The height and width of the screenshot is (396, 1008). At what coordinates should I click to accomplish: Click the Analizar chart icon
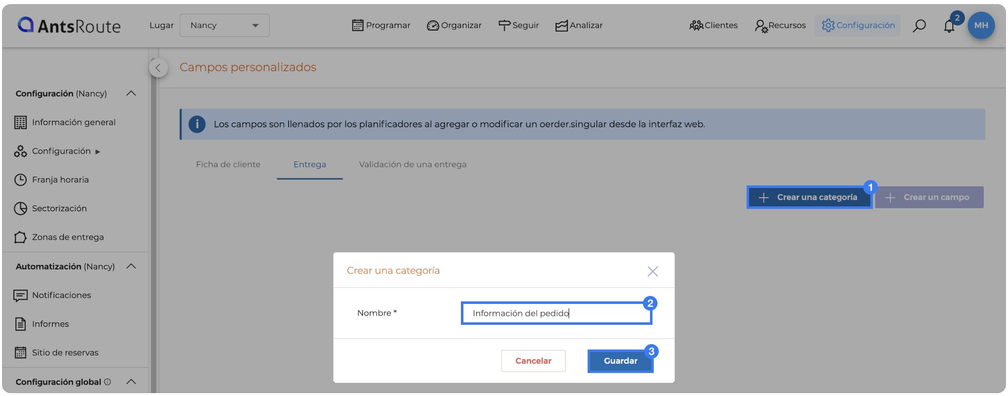561,26
